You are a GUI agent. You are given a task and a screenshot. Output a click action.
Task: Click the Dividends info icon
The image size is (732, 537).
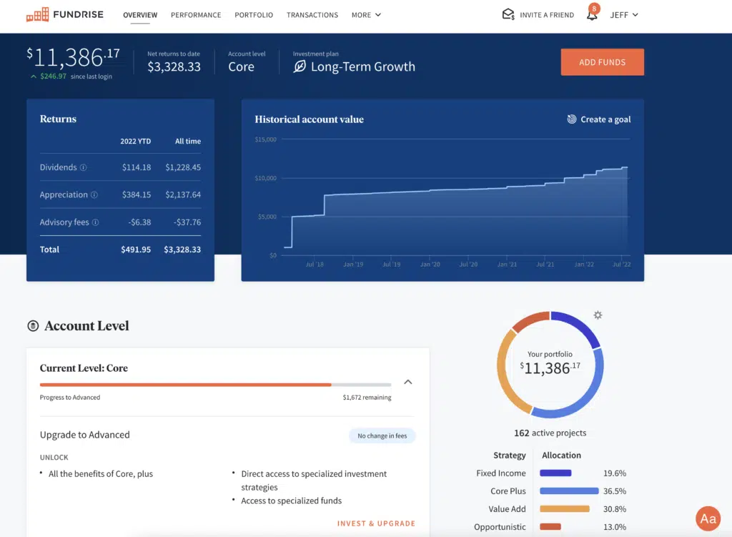click(83, 168)
